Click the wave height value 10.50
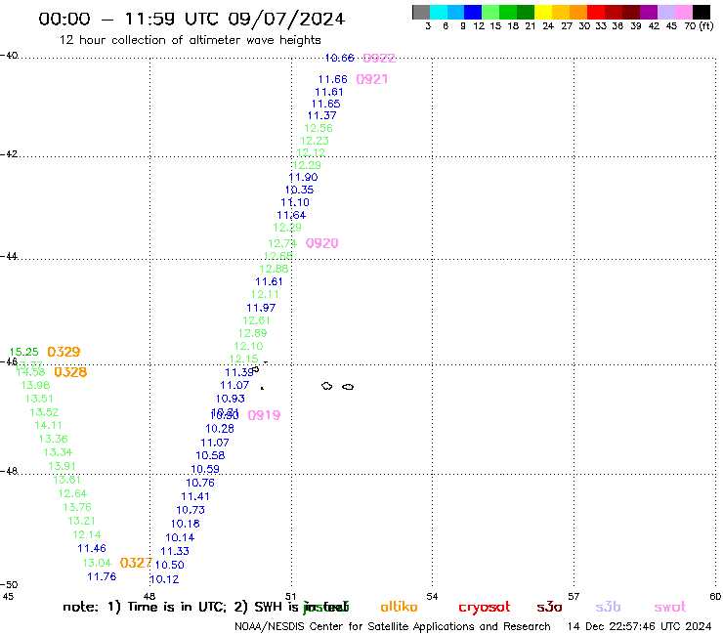 point(169,565)
